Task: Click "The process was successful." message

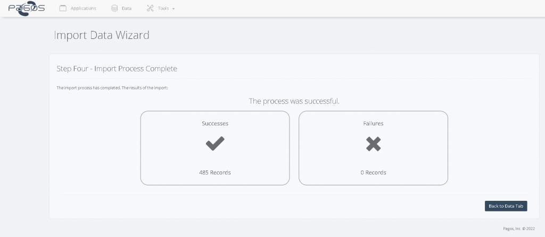Action: 294,101
